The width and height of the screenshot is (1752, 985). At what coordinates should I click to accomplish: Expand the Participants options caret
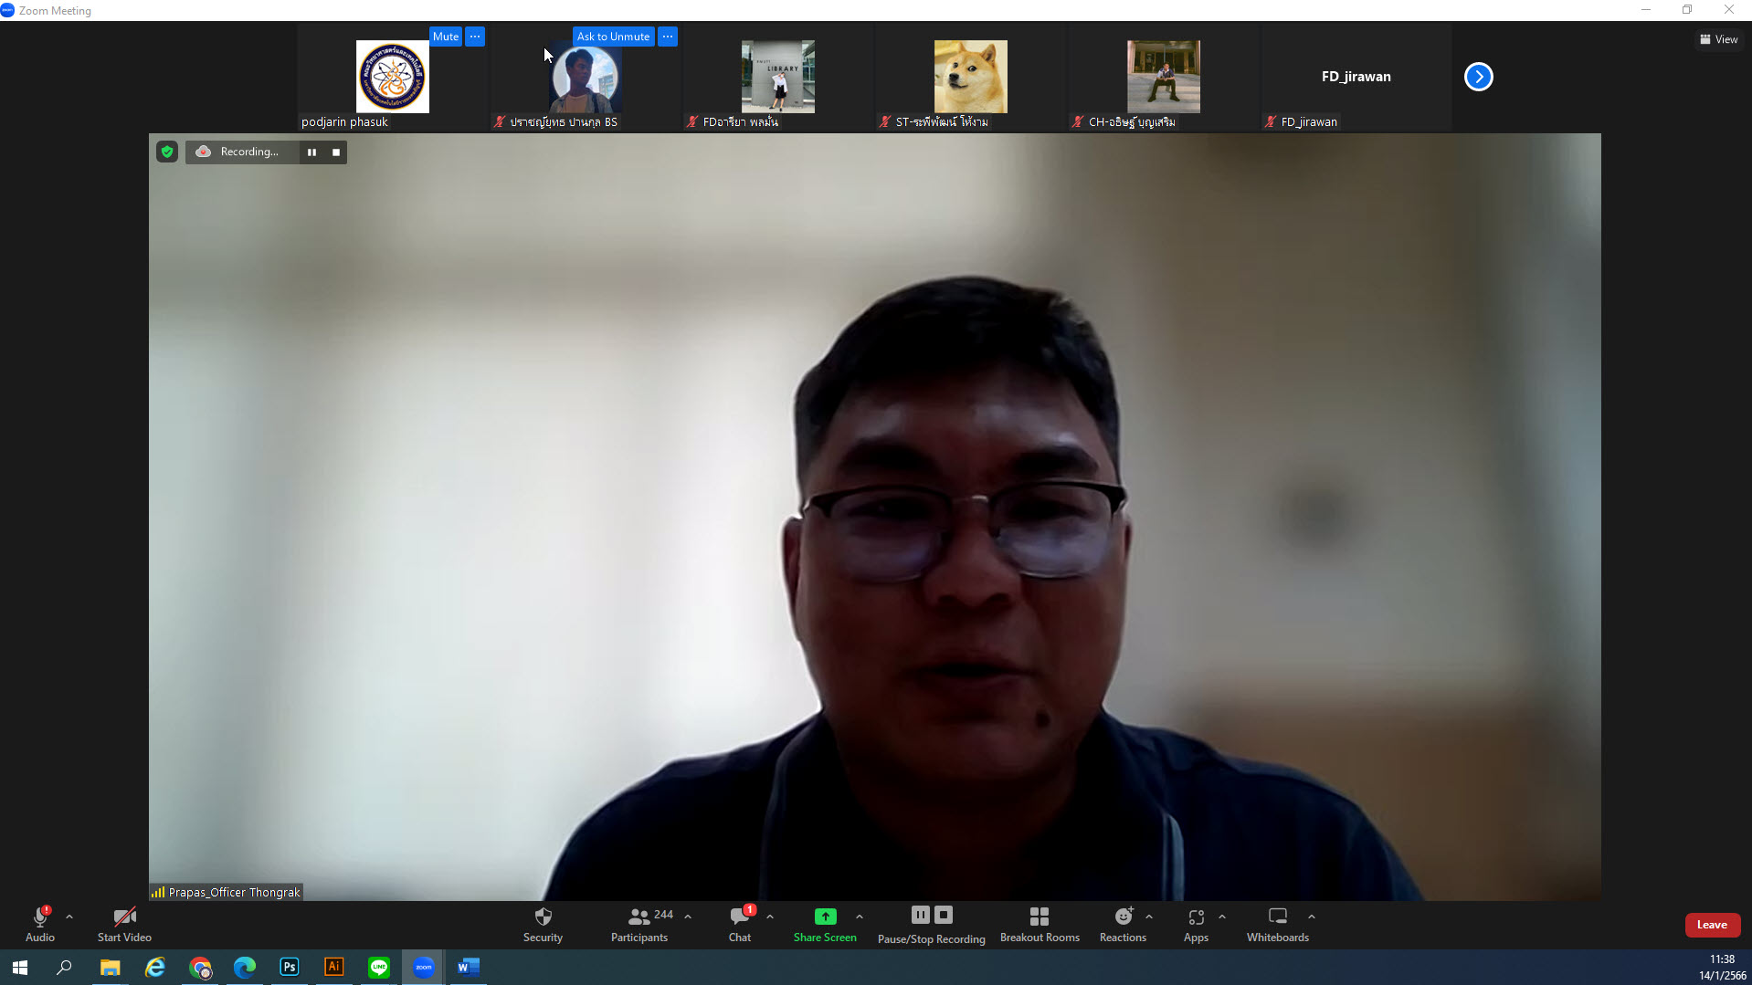pyautogui.click(x=688, y=917)
